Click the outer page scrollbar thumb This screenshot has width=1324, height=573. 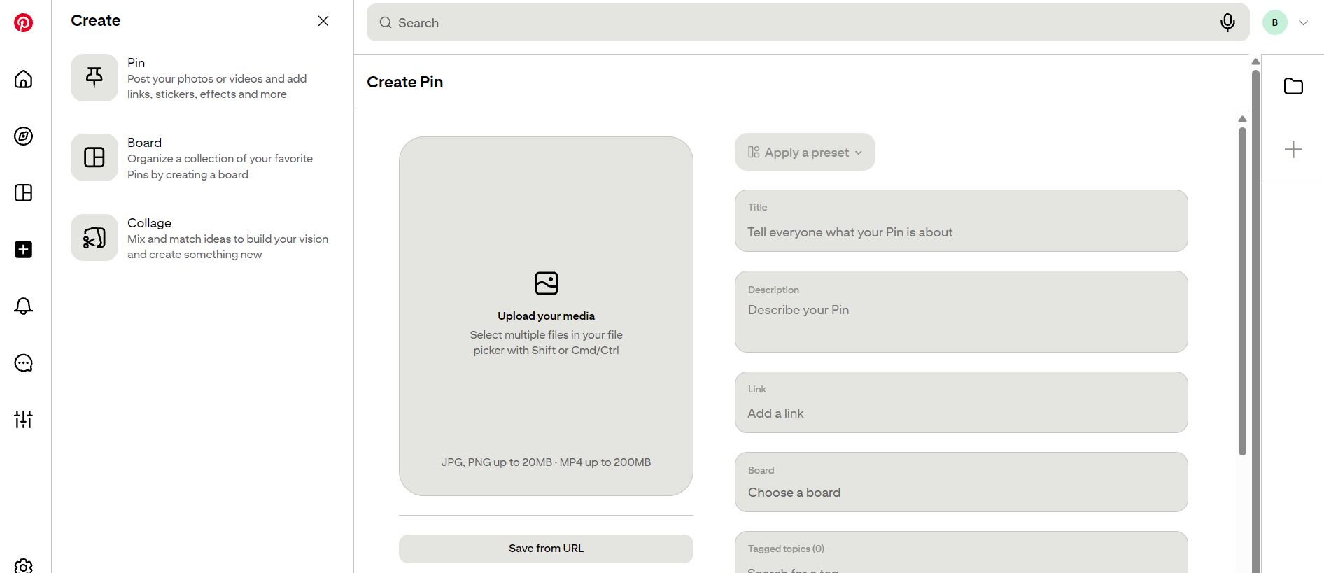(x=1255, y=322)
